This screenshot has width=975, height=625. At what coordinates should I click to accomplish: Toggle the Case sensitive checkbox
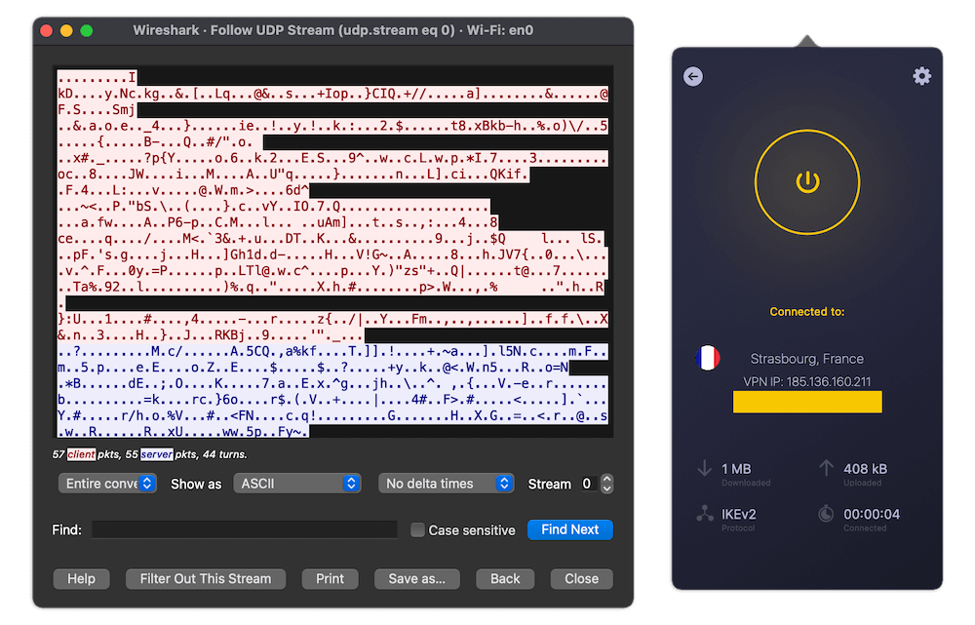coord(417,530)
